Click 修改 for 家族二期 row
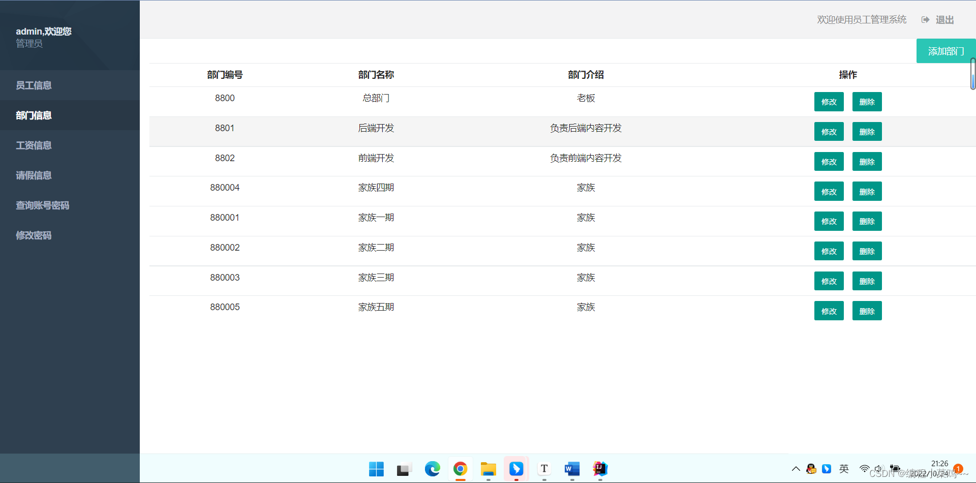The width and height of the screenshot is (976, 483). [829, 251]
